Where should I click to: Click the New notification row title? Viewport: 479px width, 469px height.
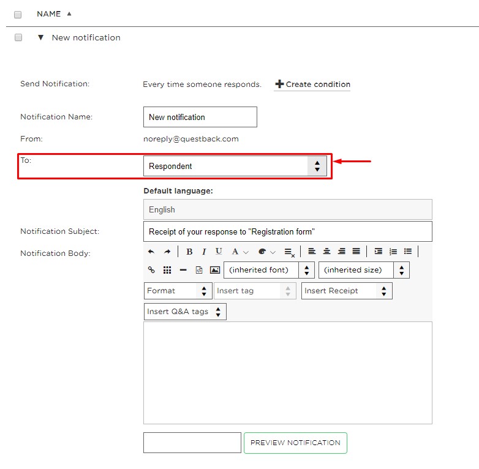[86, 37]
